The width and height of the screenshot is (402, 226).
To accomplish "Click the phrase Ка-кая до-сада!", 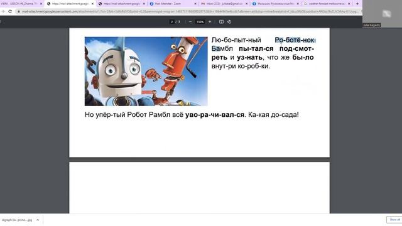I will pyautogui.click(x=274, y=114).
